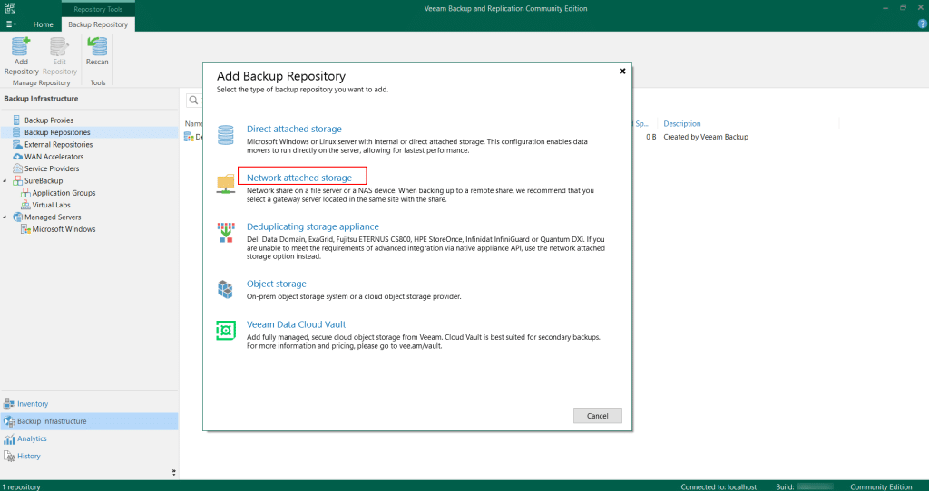Choose Object storage link
The image size is (929, 491).
pos(276,284)
